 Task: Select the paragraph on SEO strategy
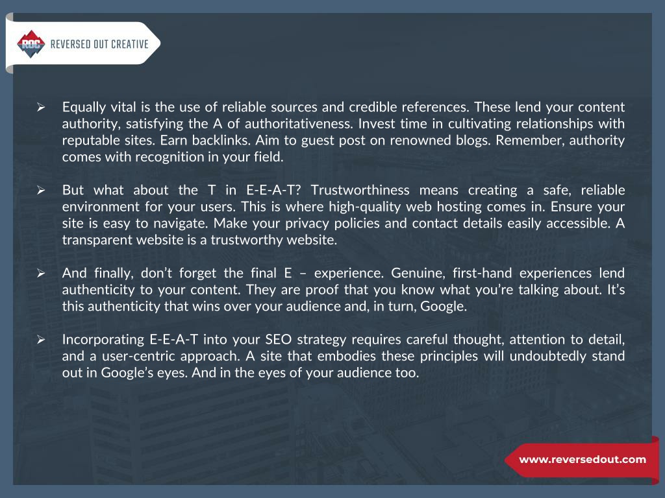[343, 356]
